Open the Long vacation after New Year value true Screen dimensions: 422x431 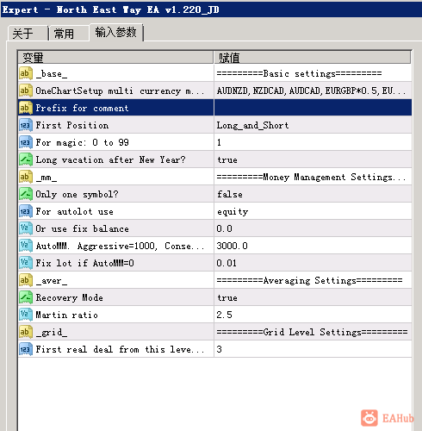313,159
